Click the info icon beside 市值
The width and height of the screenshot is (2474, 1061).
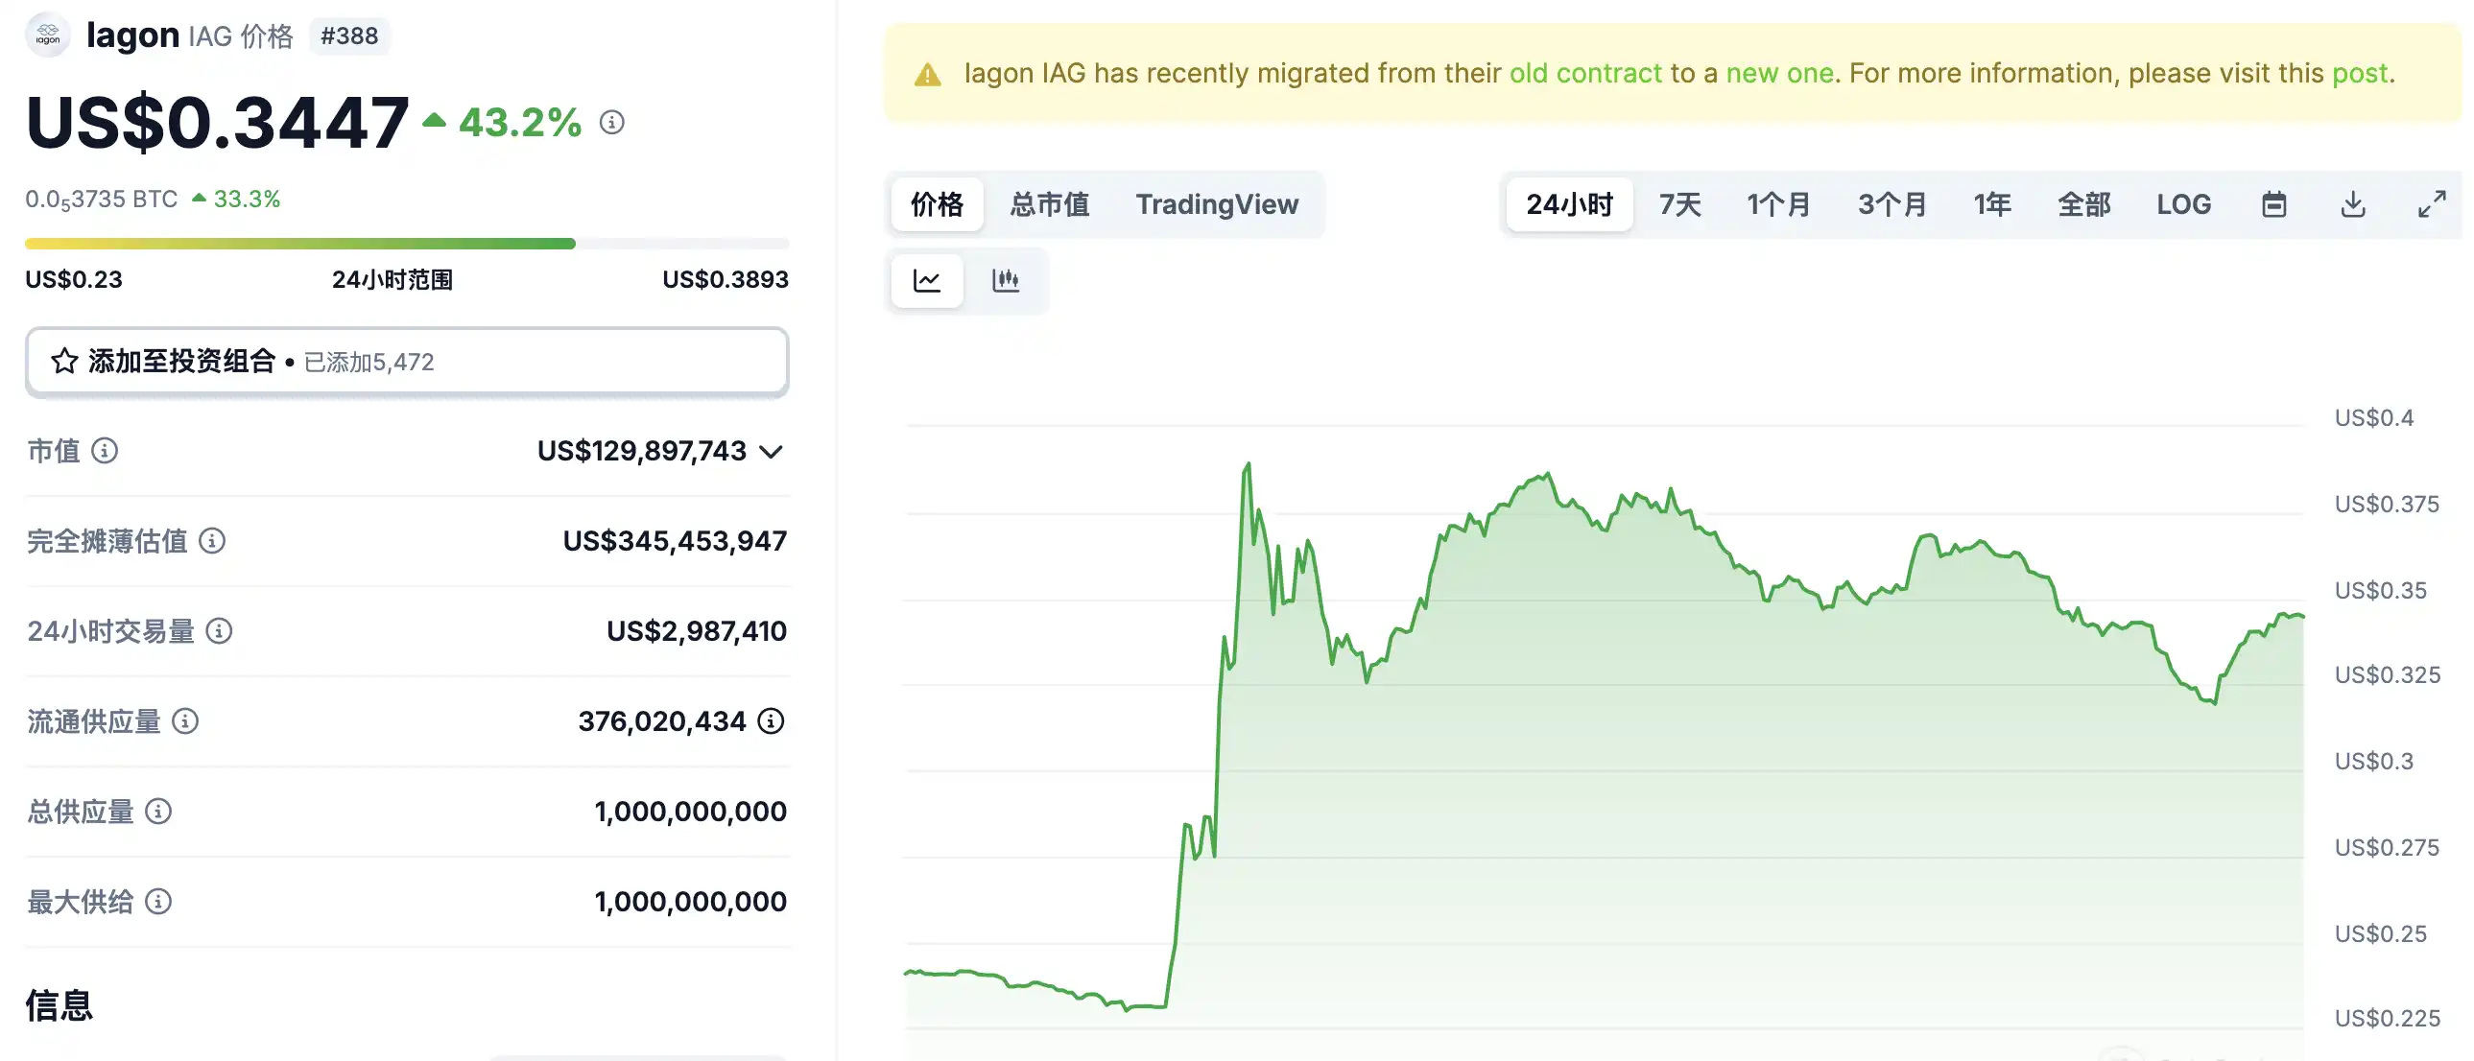pyautogui.click(x=105, y=450)
